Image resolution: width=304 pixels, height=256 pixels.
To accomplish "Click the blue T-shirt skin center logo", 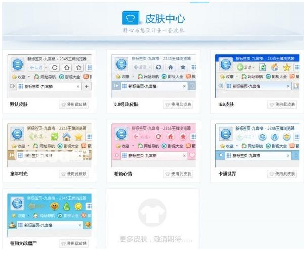I will pyautogui.click(x=131, y=18).
